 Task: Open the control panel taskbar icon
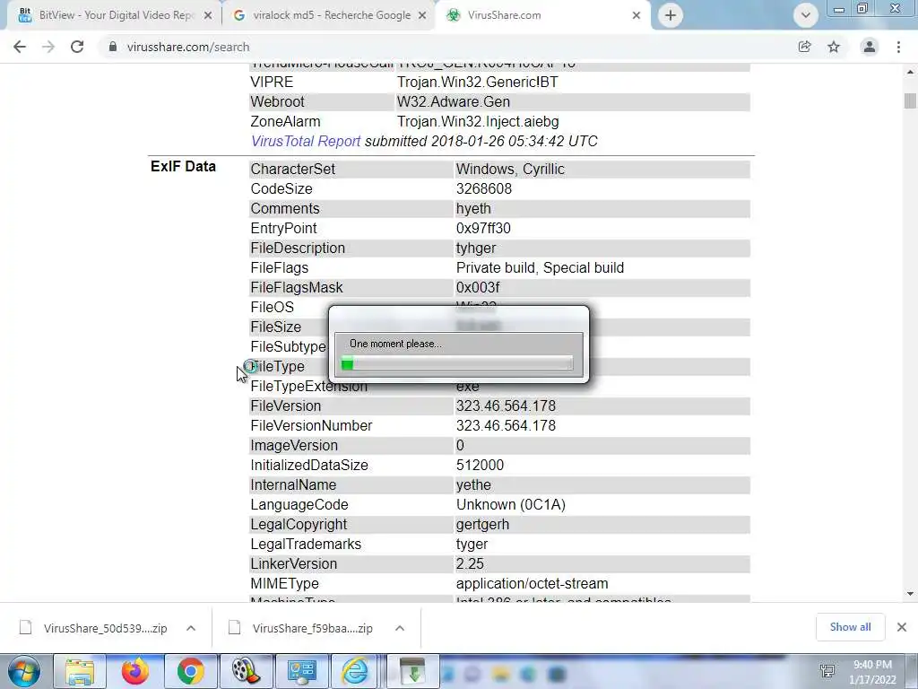(x=301, y=671)
